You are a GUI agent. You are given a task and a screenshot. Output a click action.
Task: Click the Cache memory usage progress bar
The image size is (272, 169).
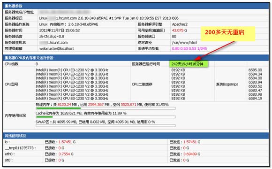[106, 117]
